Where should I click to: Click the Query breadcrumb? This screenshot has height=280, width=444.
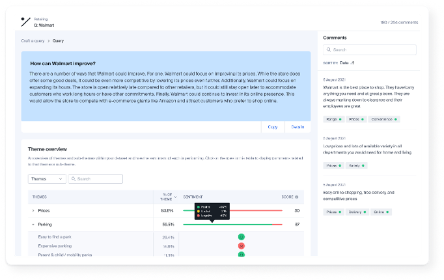click(58, 41)
